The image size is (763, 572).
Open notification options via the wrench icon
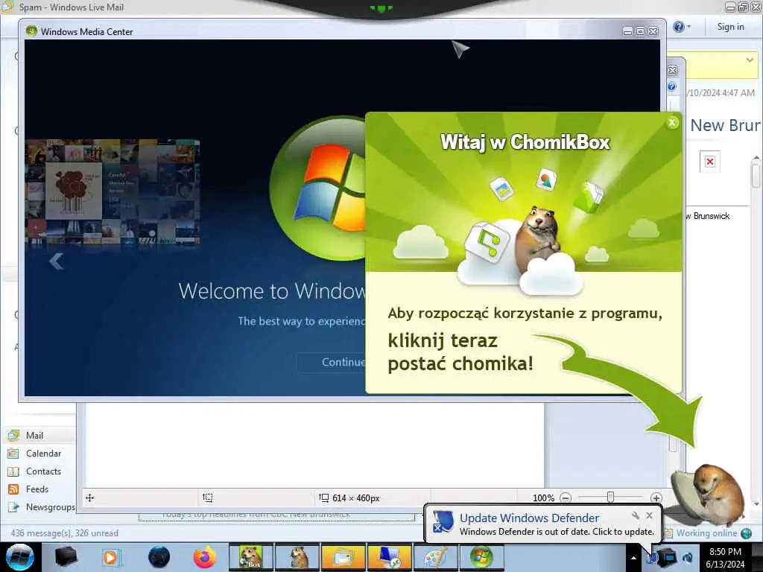tap(636, 515)
